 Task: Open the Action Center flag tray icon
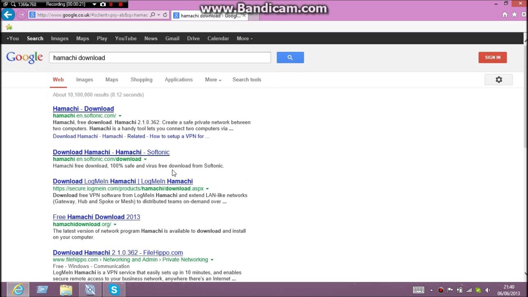point(450,290)
